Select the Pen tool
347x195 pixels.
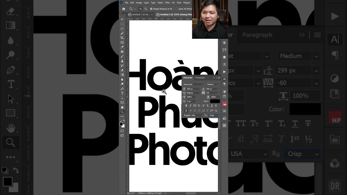(122, 89)
